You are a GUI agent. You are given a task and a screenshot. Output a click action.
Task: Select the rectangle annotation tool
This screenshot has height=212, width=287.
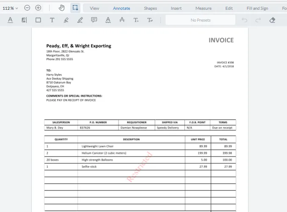[38, 20]
